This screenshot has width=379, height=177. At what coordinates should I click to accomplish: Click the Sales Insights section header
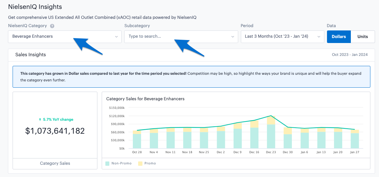(30, 55)
